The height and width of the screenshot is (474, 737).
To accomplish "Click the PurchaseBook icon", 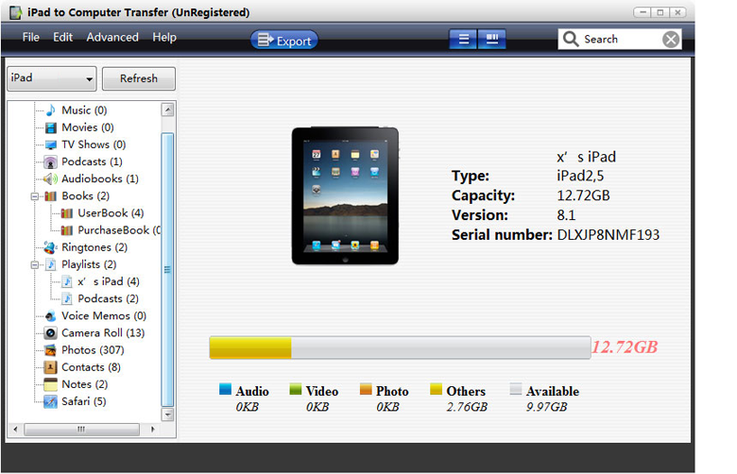I will tap(67, 230).
